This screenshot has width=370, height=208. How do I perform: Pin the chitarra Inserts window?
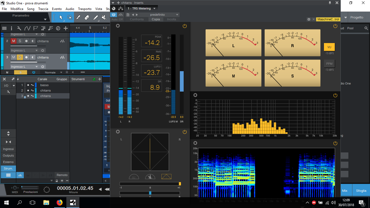tap(330, 3)
